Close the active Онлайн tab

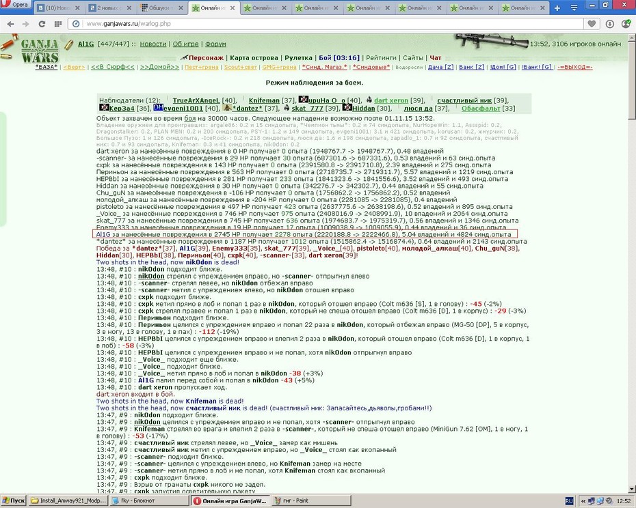click(233, 8)
